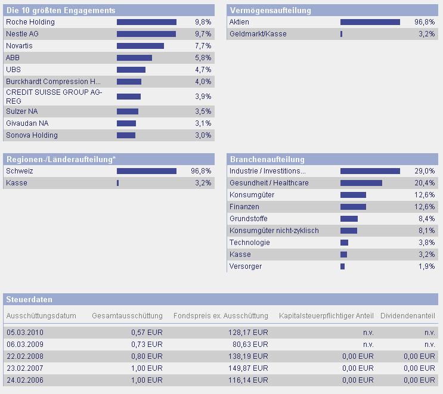443x394 pixels.
Task: Select the 05.03.2010 distribution date
Action: click(x=25, y=333)
